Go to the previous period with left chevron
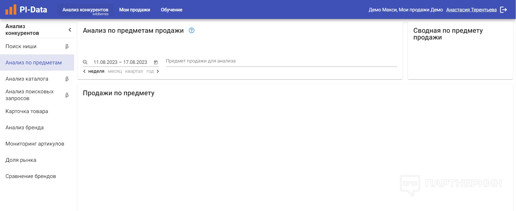Viewport: 516px width, 211px height. (x=84, y=71)
